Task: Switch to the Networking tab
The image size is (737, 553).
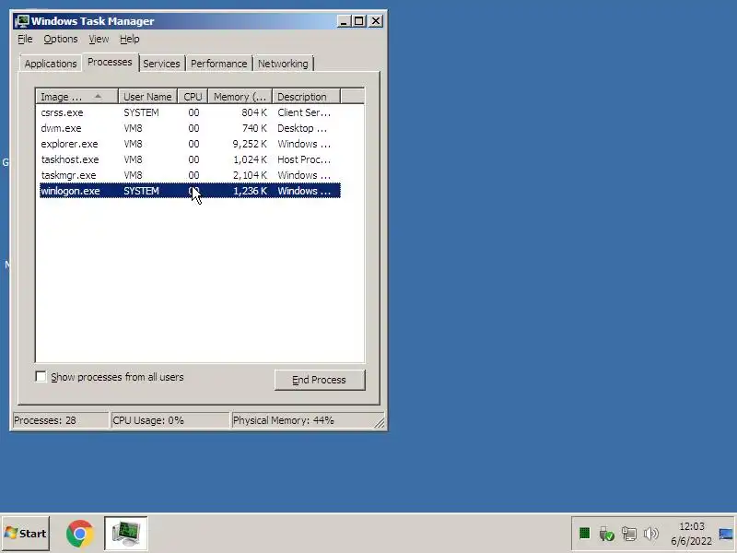Action: pyautogui.click(x=283, y=64)
